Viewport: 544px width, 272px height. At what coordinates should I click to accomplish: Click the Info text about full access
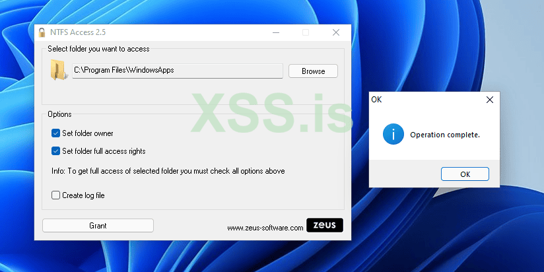[x=168, y=171]
